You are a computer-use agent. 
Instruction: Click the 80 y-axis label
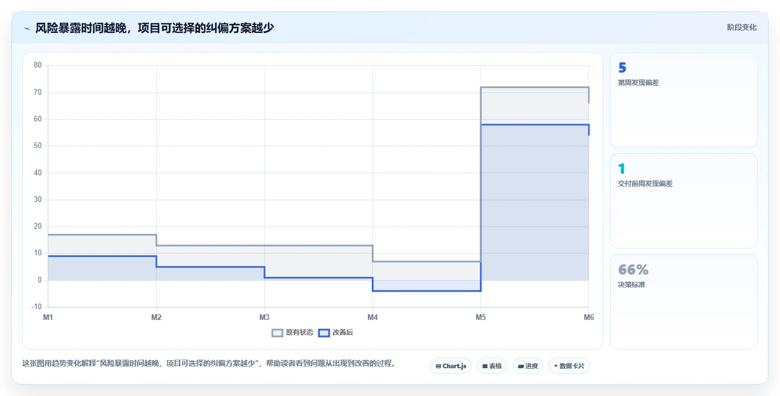[38, 65]
